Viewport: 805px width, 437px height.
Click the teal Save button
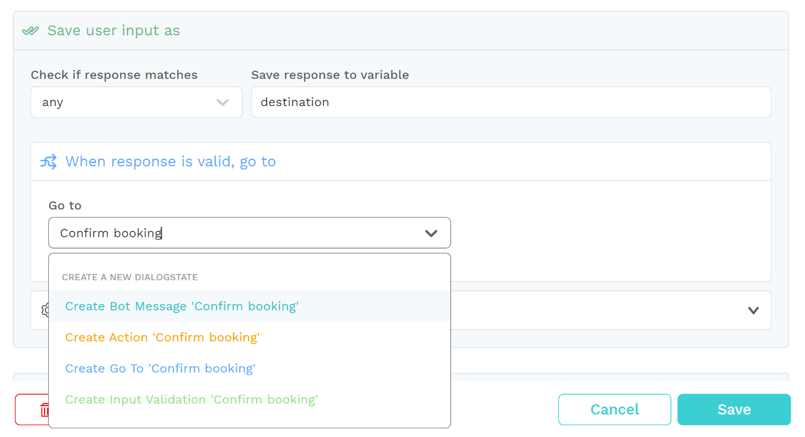click(x=734, y=410)
